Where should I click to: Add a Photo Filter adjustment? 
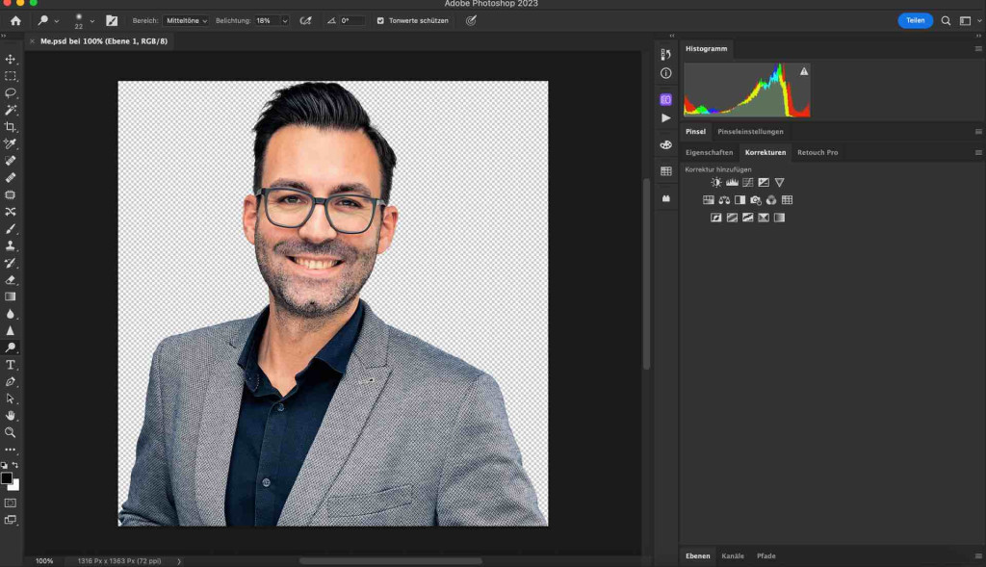click(756, 200)
